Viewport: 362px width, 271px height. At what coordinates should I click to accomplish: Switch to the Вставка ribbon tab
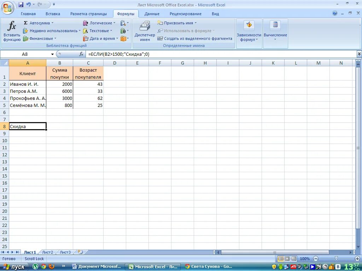(53, 14)
